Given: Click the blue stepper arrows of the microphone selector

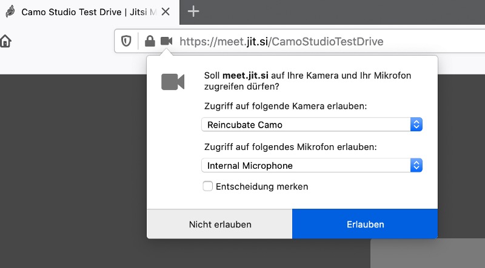Looking at the screenshot, I should point(416,165).
